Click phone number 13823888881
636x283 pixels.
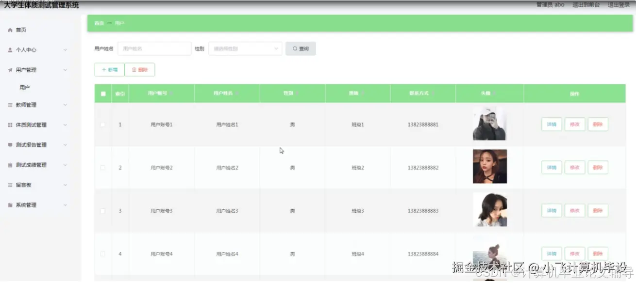423,125
